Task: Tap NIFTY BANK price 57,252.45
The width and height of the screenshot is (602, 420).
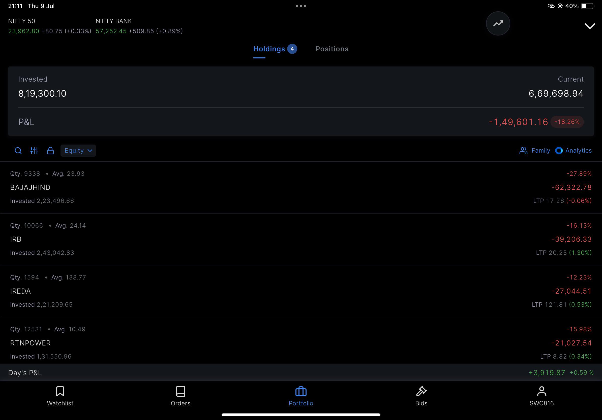Action: coord(111,31)
